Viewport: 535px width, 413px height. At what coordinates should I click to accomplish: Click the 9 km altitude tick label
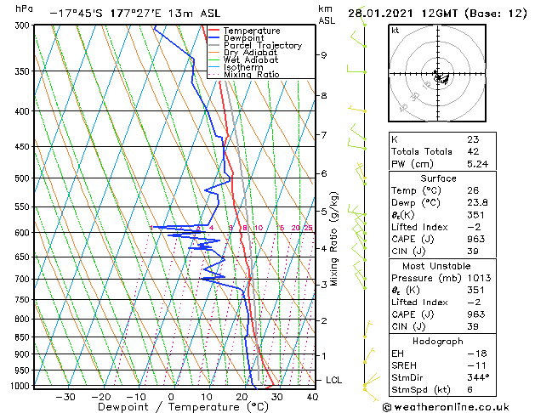(324, 55)
